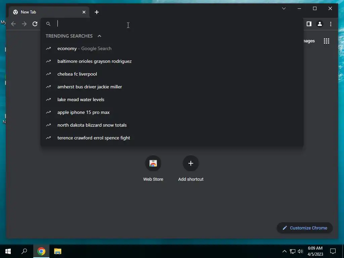Click the back navigation arrow

click(13, 24)
